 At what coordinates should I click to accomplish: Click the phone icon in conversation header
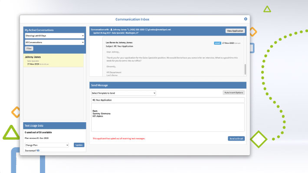pos(128,29)
